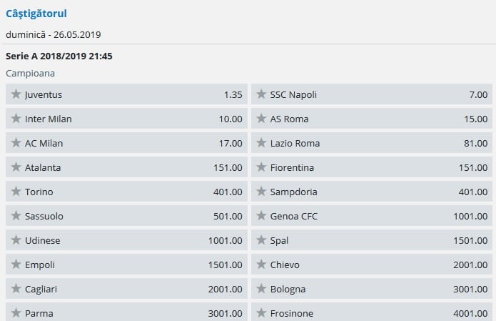Viewport: 496px width, 321px height.
Task: Select the Empoli 1501.00 selection
Action: pyautogui.click(x=226, y=265)
